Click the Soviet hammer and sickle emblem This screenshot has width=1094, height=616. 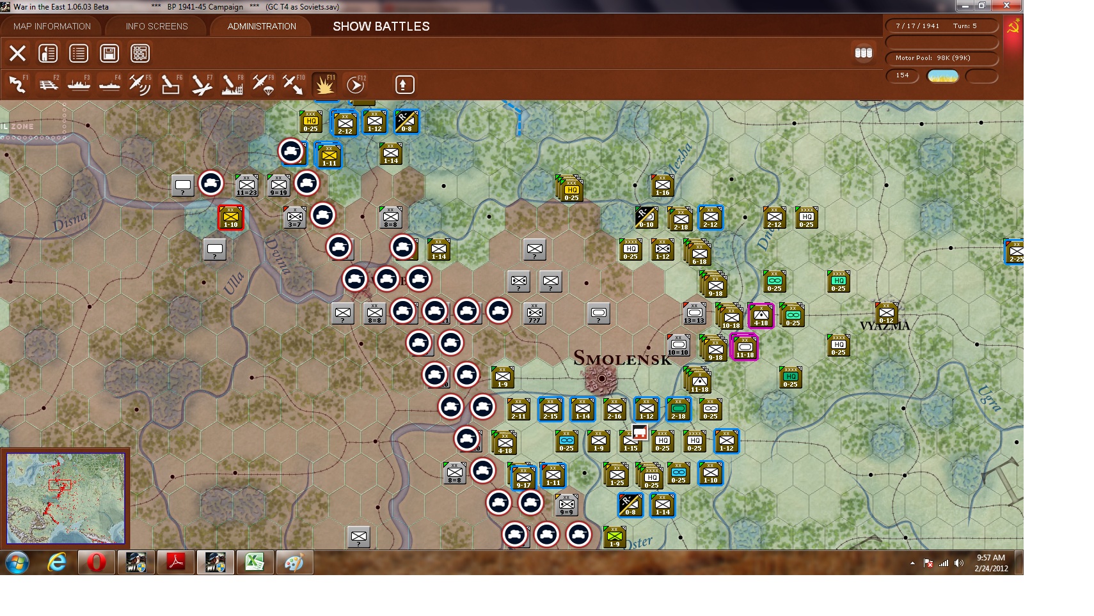pyautogui.click(x=1013, y=27)
